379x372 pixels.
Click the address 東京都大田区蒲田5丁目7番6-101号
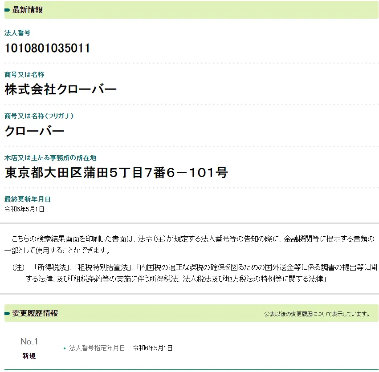pyautogui.click(x=116, y=173)
